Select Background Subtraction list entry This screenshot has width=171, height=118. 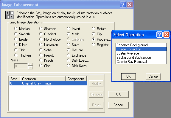[x=141, y=58]
